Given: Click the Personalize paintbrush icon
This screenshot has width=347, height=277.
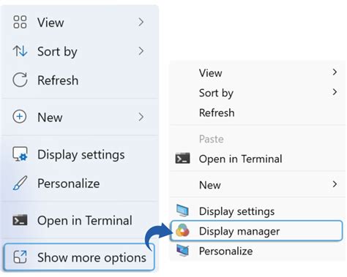Looking at the screenshot, I should tap(20, 183).
